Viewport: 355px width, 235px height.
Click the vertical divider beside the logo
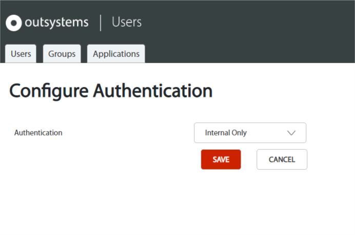(x=101, y=23)
